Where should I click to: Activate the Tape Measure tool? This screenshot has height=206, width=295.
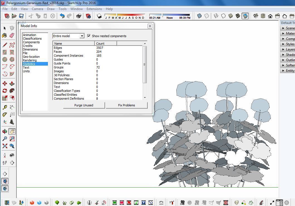[5, 107]
